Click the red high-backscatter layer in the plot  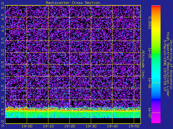[73, 109]
